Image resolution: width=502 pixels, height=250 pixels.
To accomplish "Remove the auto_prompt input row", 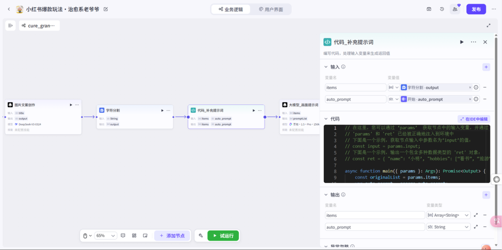I will coord(485,99).
